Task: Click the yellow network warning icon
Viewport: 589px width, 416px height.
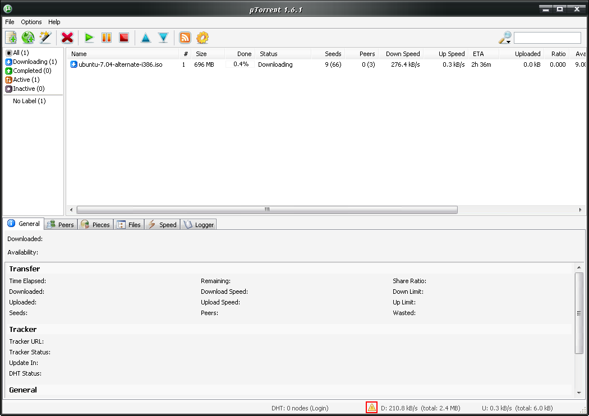Action: [x=371, y=408]
